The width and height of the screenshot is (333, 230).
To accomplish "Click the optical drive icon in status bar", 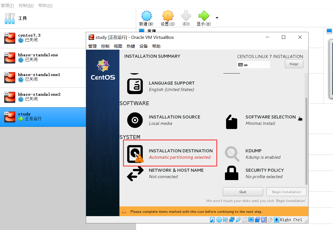I will 219,219.
